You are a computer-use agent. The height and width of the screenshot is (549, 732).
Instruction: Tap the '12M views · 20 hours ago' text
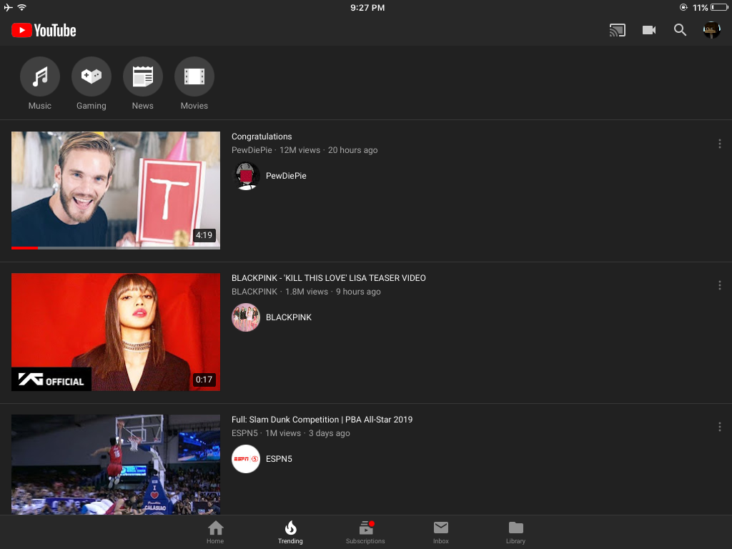click(329, 150)
